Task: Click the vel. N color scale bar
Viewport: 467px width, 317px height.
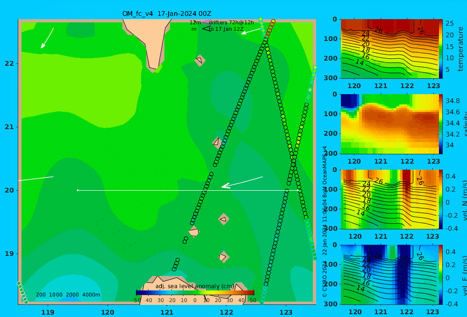Action: pyautogui.click(x=441, y=199)
